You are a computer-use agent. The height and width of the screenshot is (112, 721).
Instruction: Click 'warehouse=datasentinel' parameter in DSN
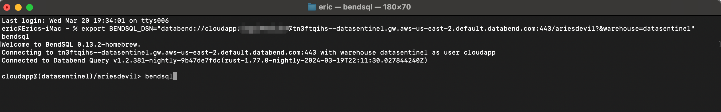point(646,29)
